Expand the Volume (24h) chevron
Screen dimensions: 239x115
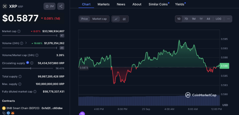click(x=26, y=43)
